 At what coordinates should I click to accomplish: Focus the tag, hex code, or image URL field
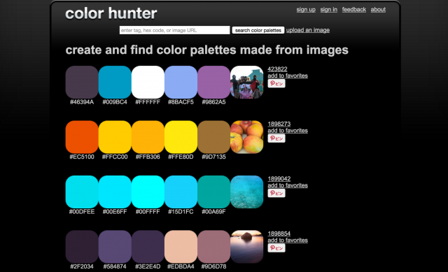174,30
